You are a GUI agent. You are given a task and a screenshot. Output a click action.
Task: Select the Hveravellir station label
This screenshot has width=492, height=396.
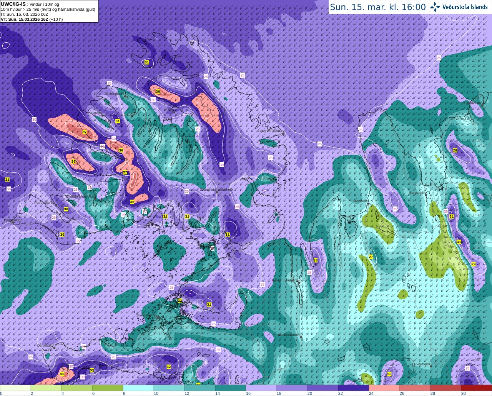coord(422,364)
